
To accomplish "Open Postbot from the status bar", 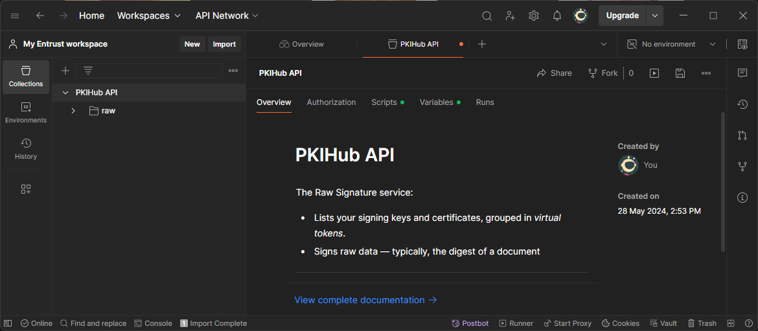I will click(x=470, y=323).
